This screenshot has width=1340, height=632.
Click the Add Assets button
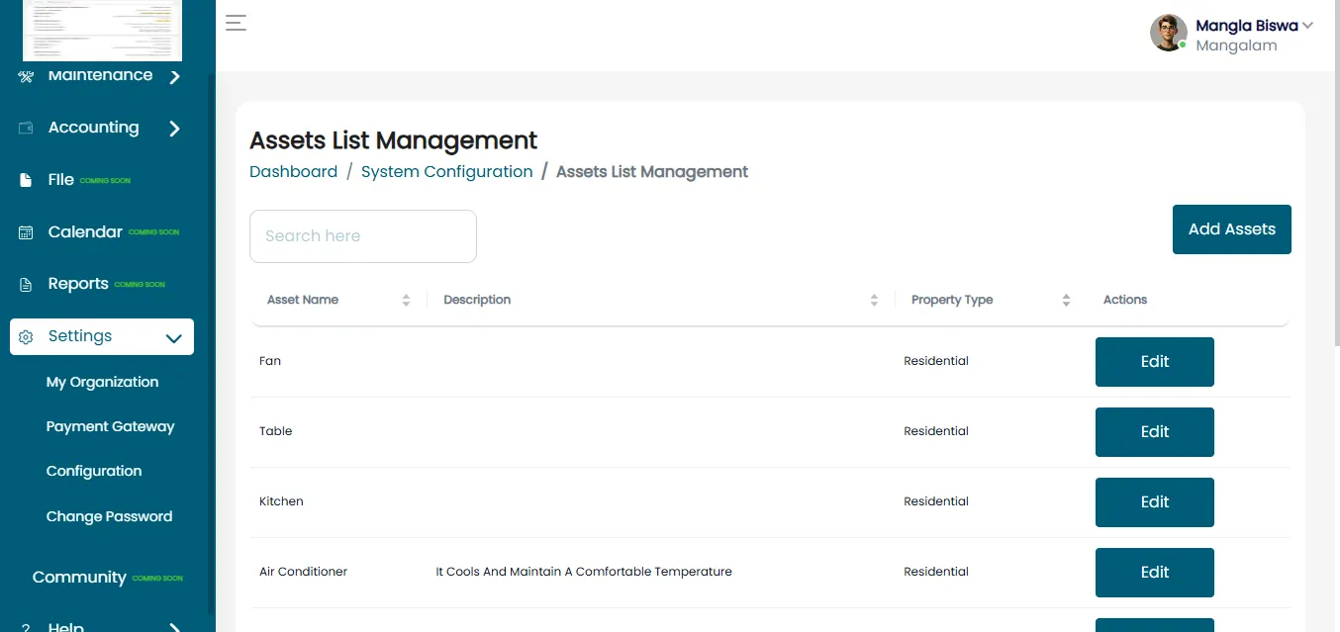1232,229
